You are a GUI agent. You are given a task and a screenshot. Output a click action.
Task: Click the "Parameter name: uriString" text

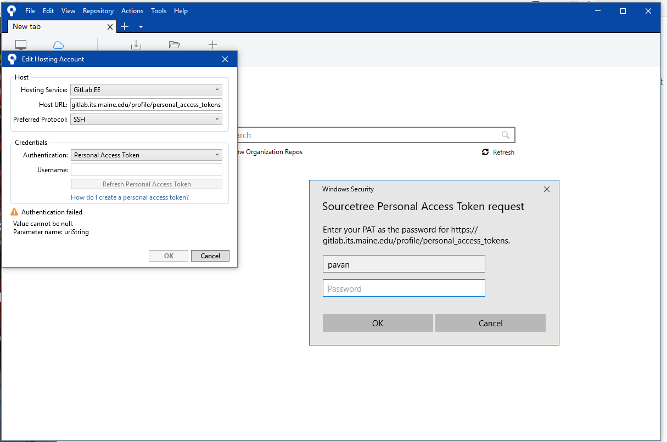point(51,232)
